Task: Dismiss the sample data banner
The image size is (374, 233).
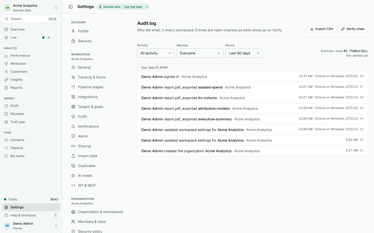Action: pos(147,7)
